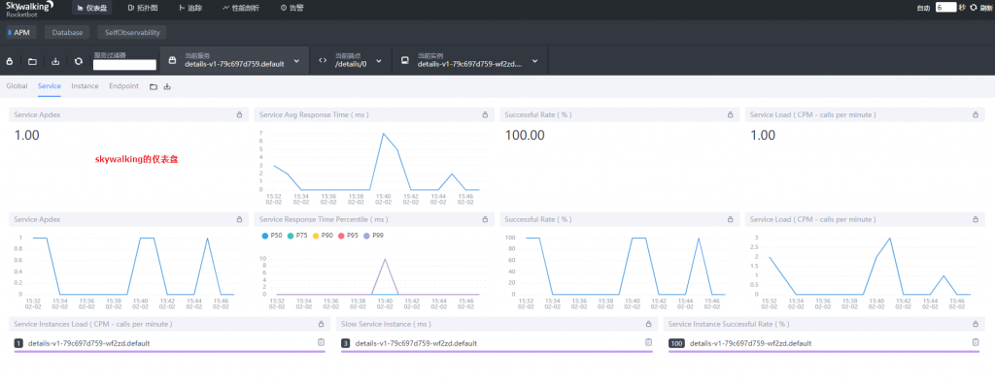This screenshot has height=383, width=995.
Task: Click the instance name in Service Instances Load
Action: pyautogui.click(x=88, y=344)
